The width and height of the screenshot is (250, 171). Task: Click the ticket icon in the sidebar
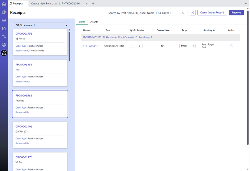coord(4,20)
